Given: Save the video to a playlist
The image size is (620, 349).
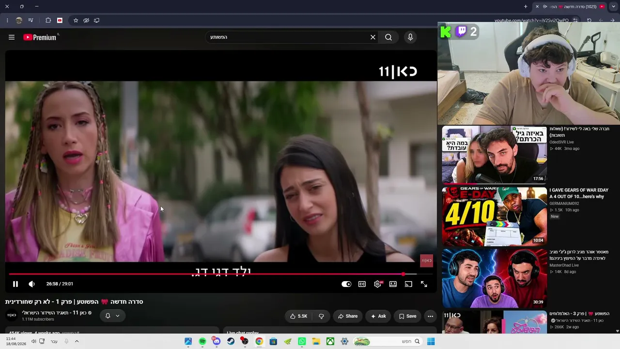Looking at the screenshot, I should pos(407,316).
